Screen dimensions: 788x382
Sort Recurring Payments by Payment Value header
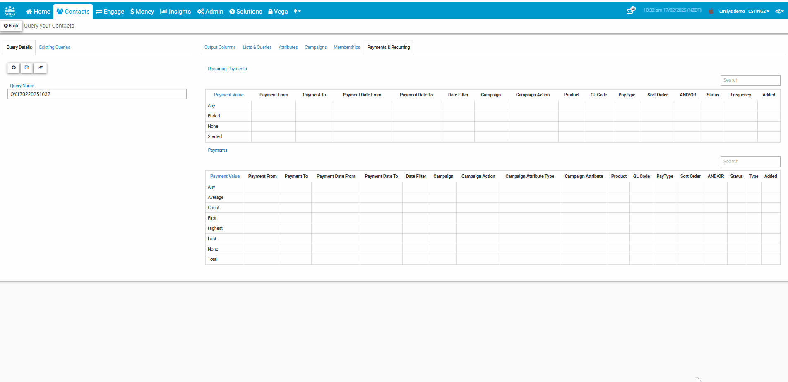click(228, 95)
